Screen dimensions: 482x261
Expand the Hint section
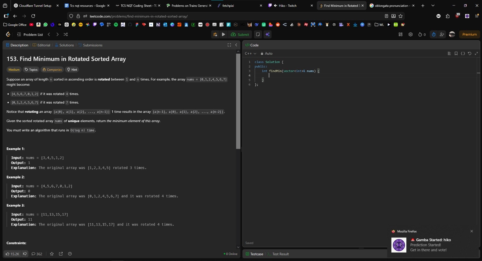72,69
